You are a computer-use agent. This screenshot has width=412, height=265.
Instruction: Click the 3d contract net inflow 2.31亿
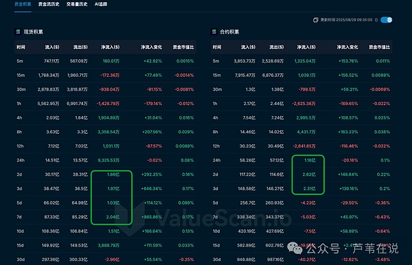click(x=309, y=189)
